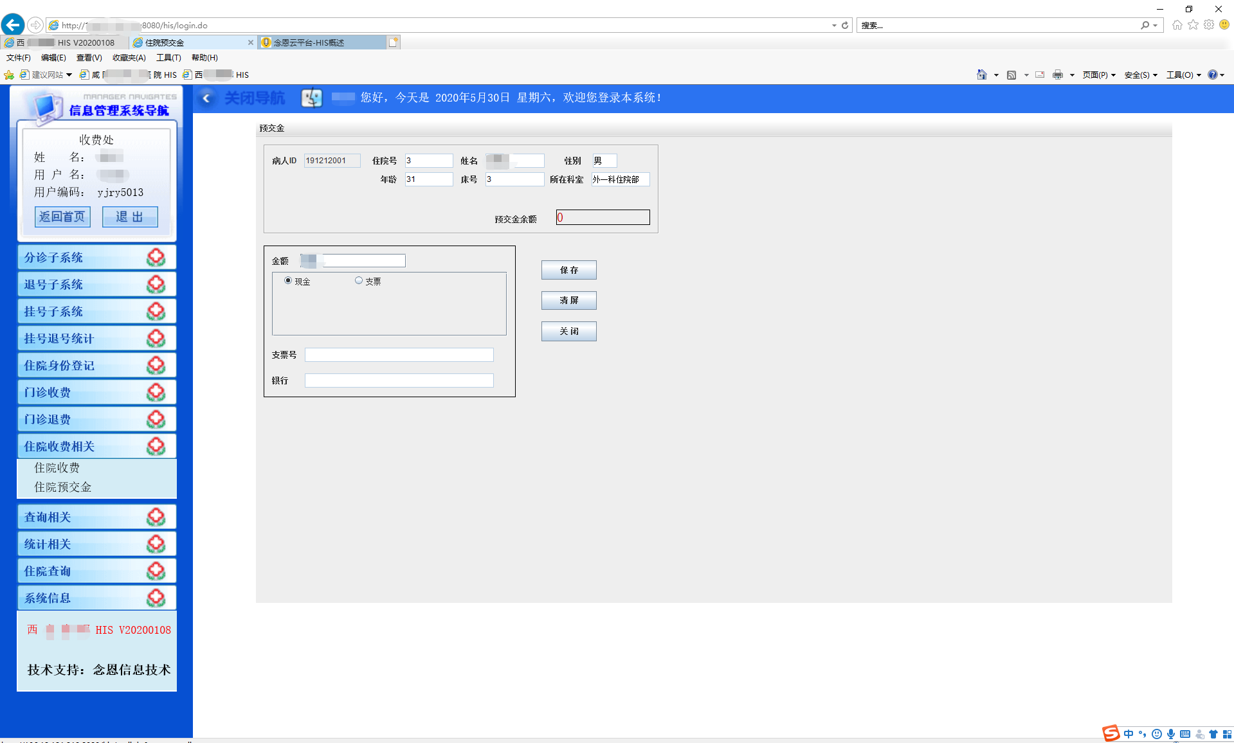Click the browser back arrow button
The width and height of the screenshot is (1234, 743).
13,25
